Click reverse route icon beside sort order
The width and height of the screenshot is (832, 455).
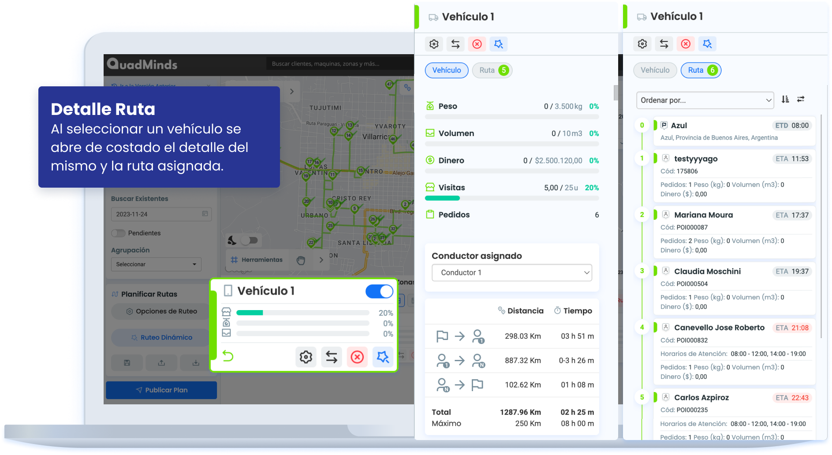coord(801,100)
